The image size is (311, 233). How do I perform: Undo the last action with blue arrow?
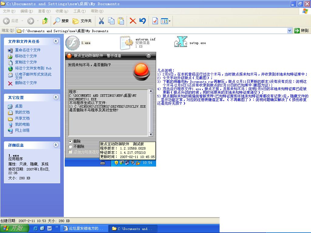point(142,21)
